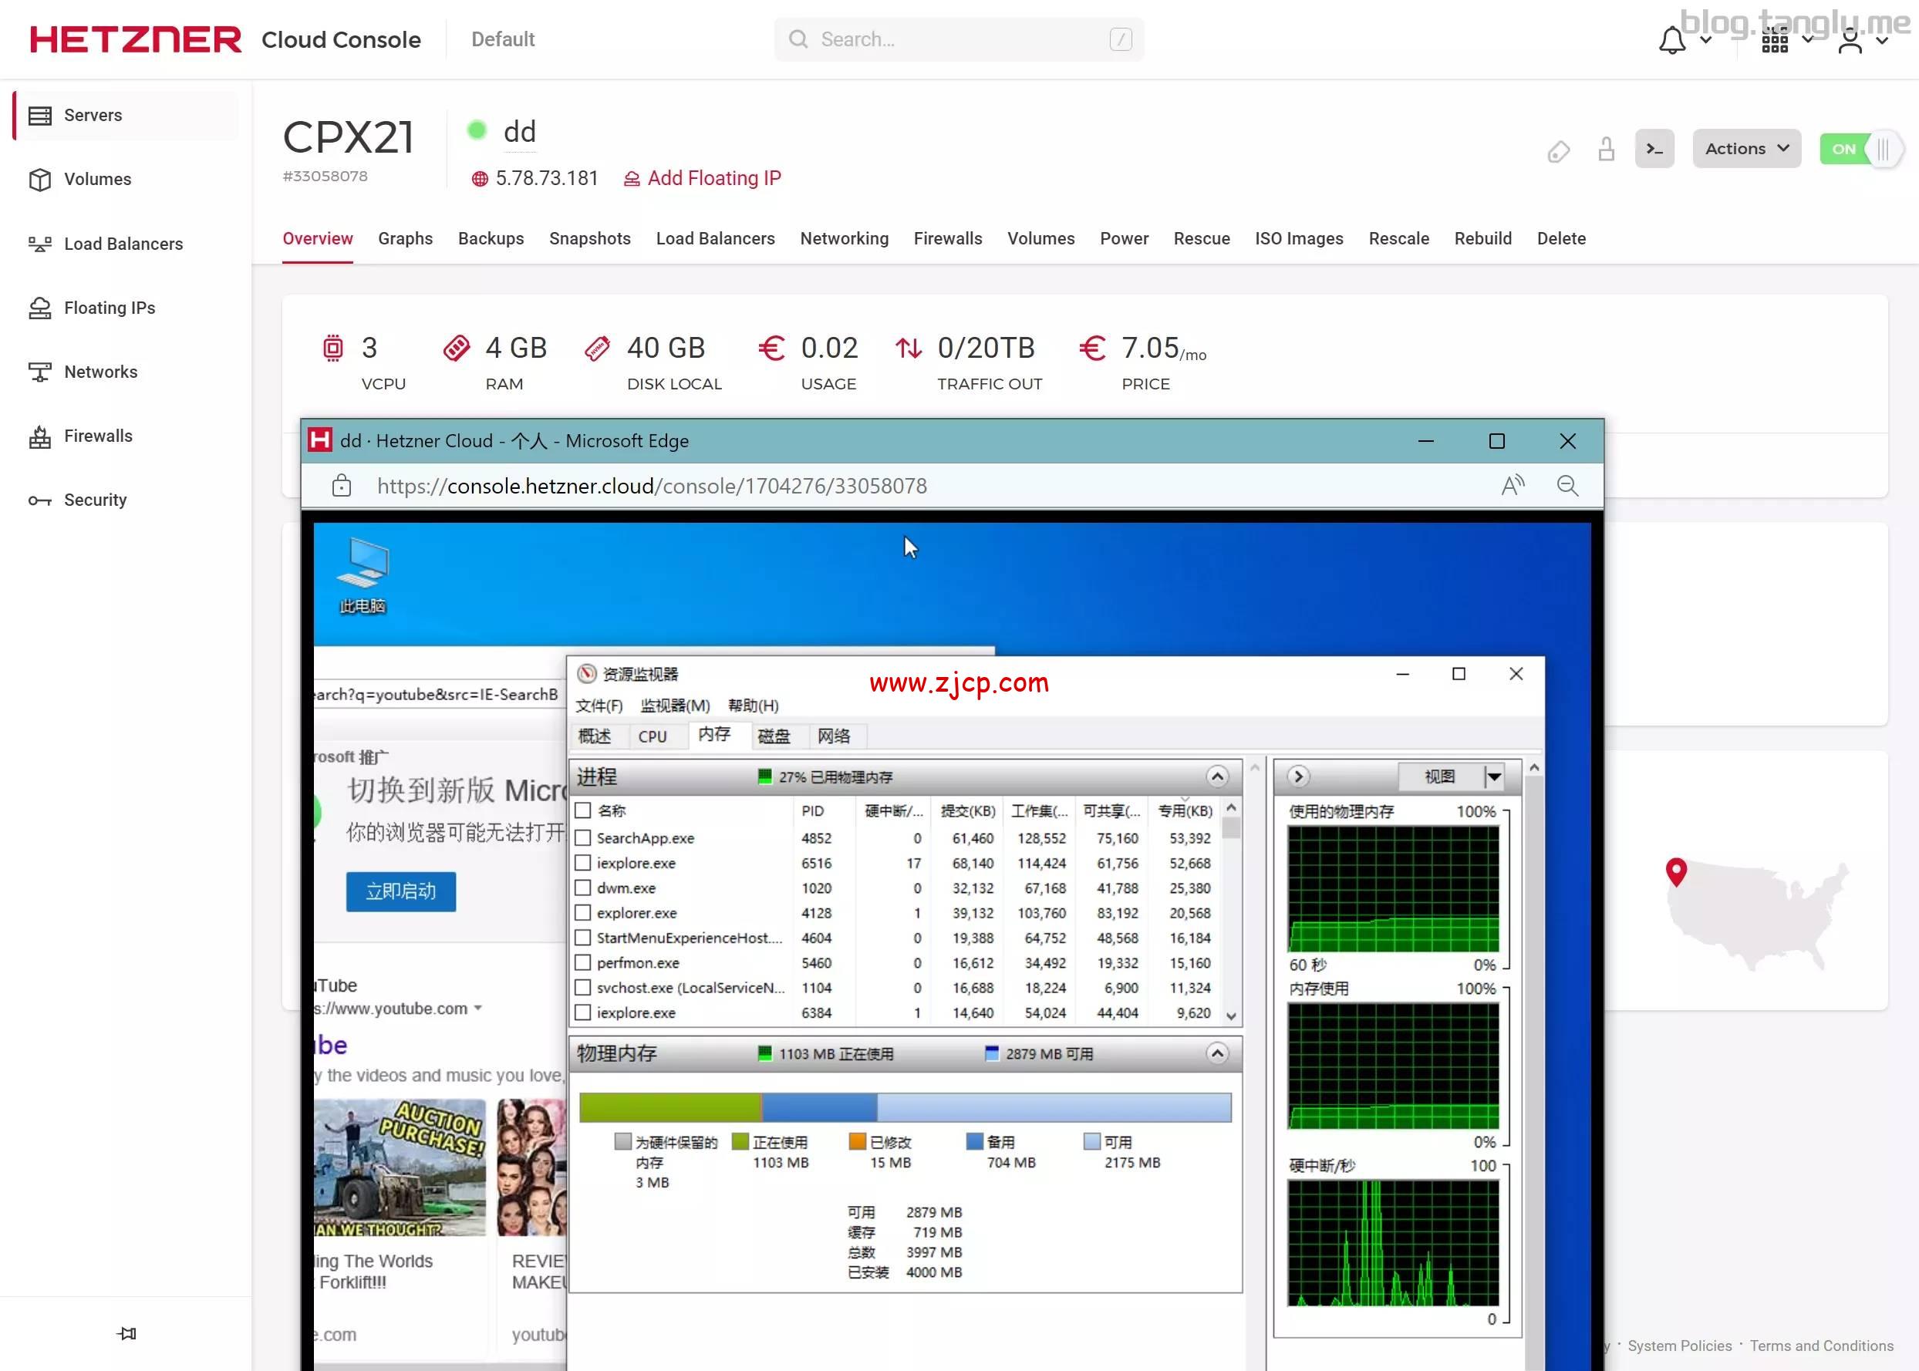The width and height of the screenshot is (1919, 1371).
Task: Click the zoom magnifier in Edge address bar
Action: tap(1567, 486)
